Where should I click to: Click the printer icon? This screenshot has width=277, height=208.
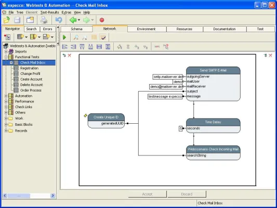coord(44,20)
